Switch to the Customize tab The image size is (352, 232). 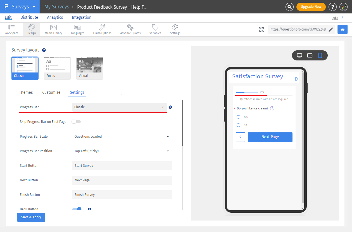click(51, 92)
